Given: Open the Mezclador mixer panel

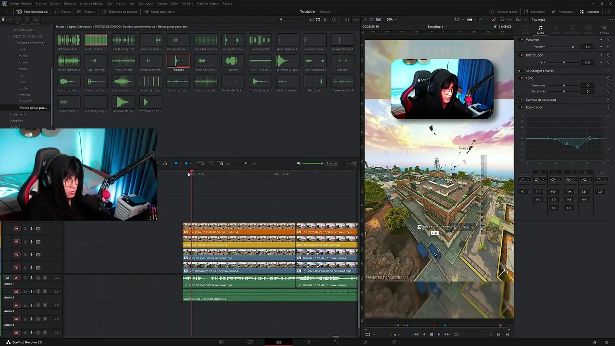Looking at the screenshot, I should (x=534, y=12).
